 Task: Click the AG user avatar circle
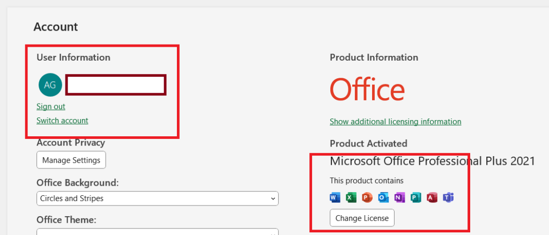tap(50, 85)
